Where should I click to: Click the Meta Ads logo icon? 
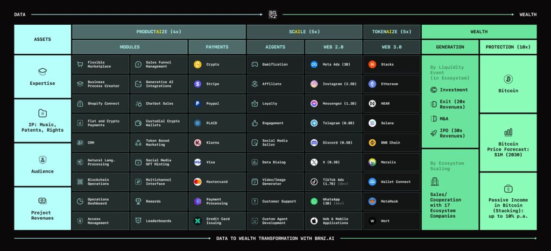click(314, 64)
